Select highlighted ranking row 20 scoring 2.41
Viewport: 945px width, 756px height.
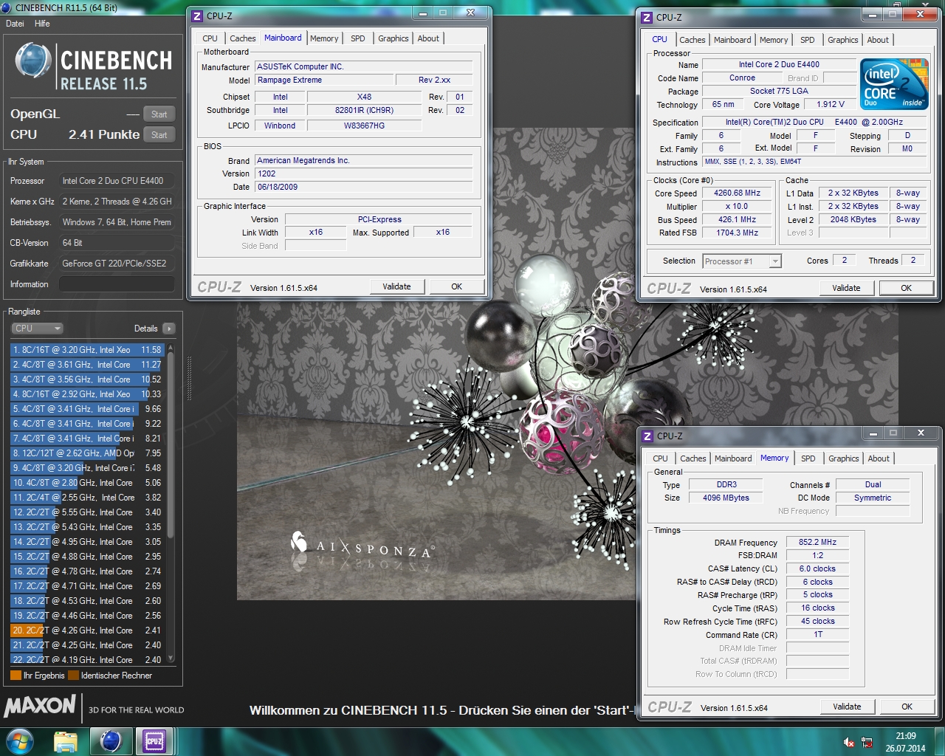coord(87,630)
